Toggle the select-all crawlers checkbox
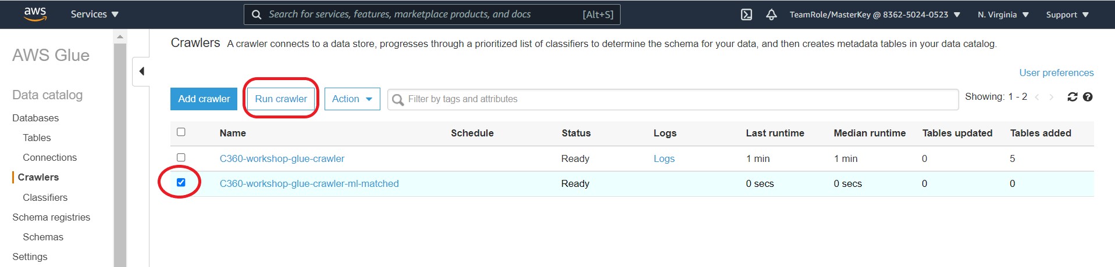This screenshot has height=267, width=1115. click(181, 132)
